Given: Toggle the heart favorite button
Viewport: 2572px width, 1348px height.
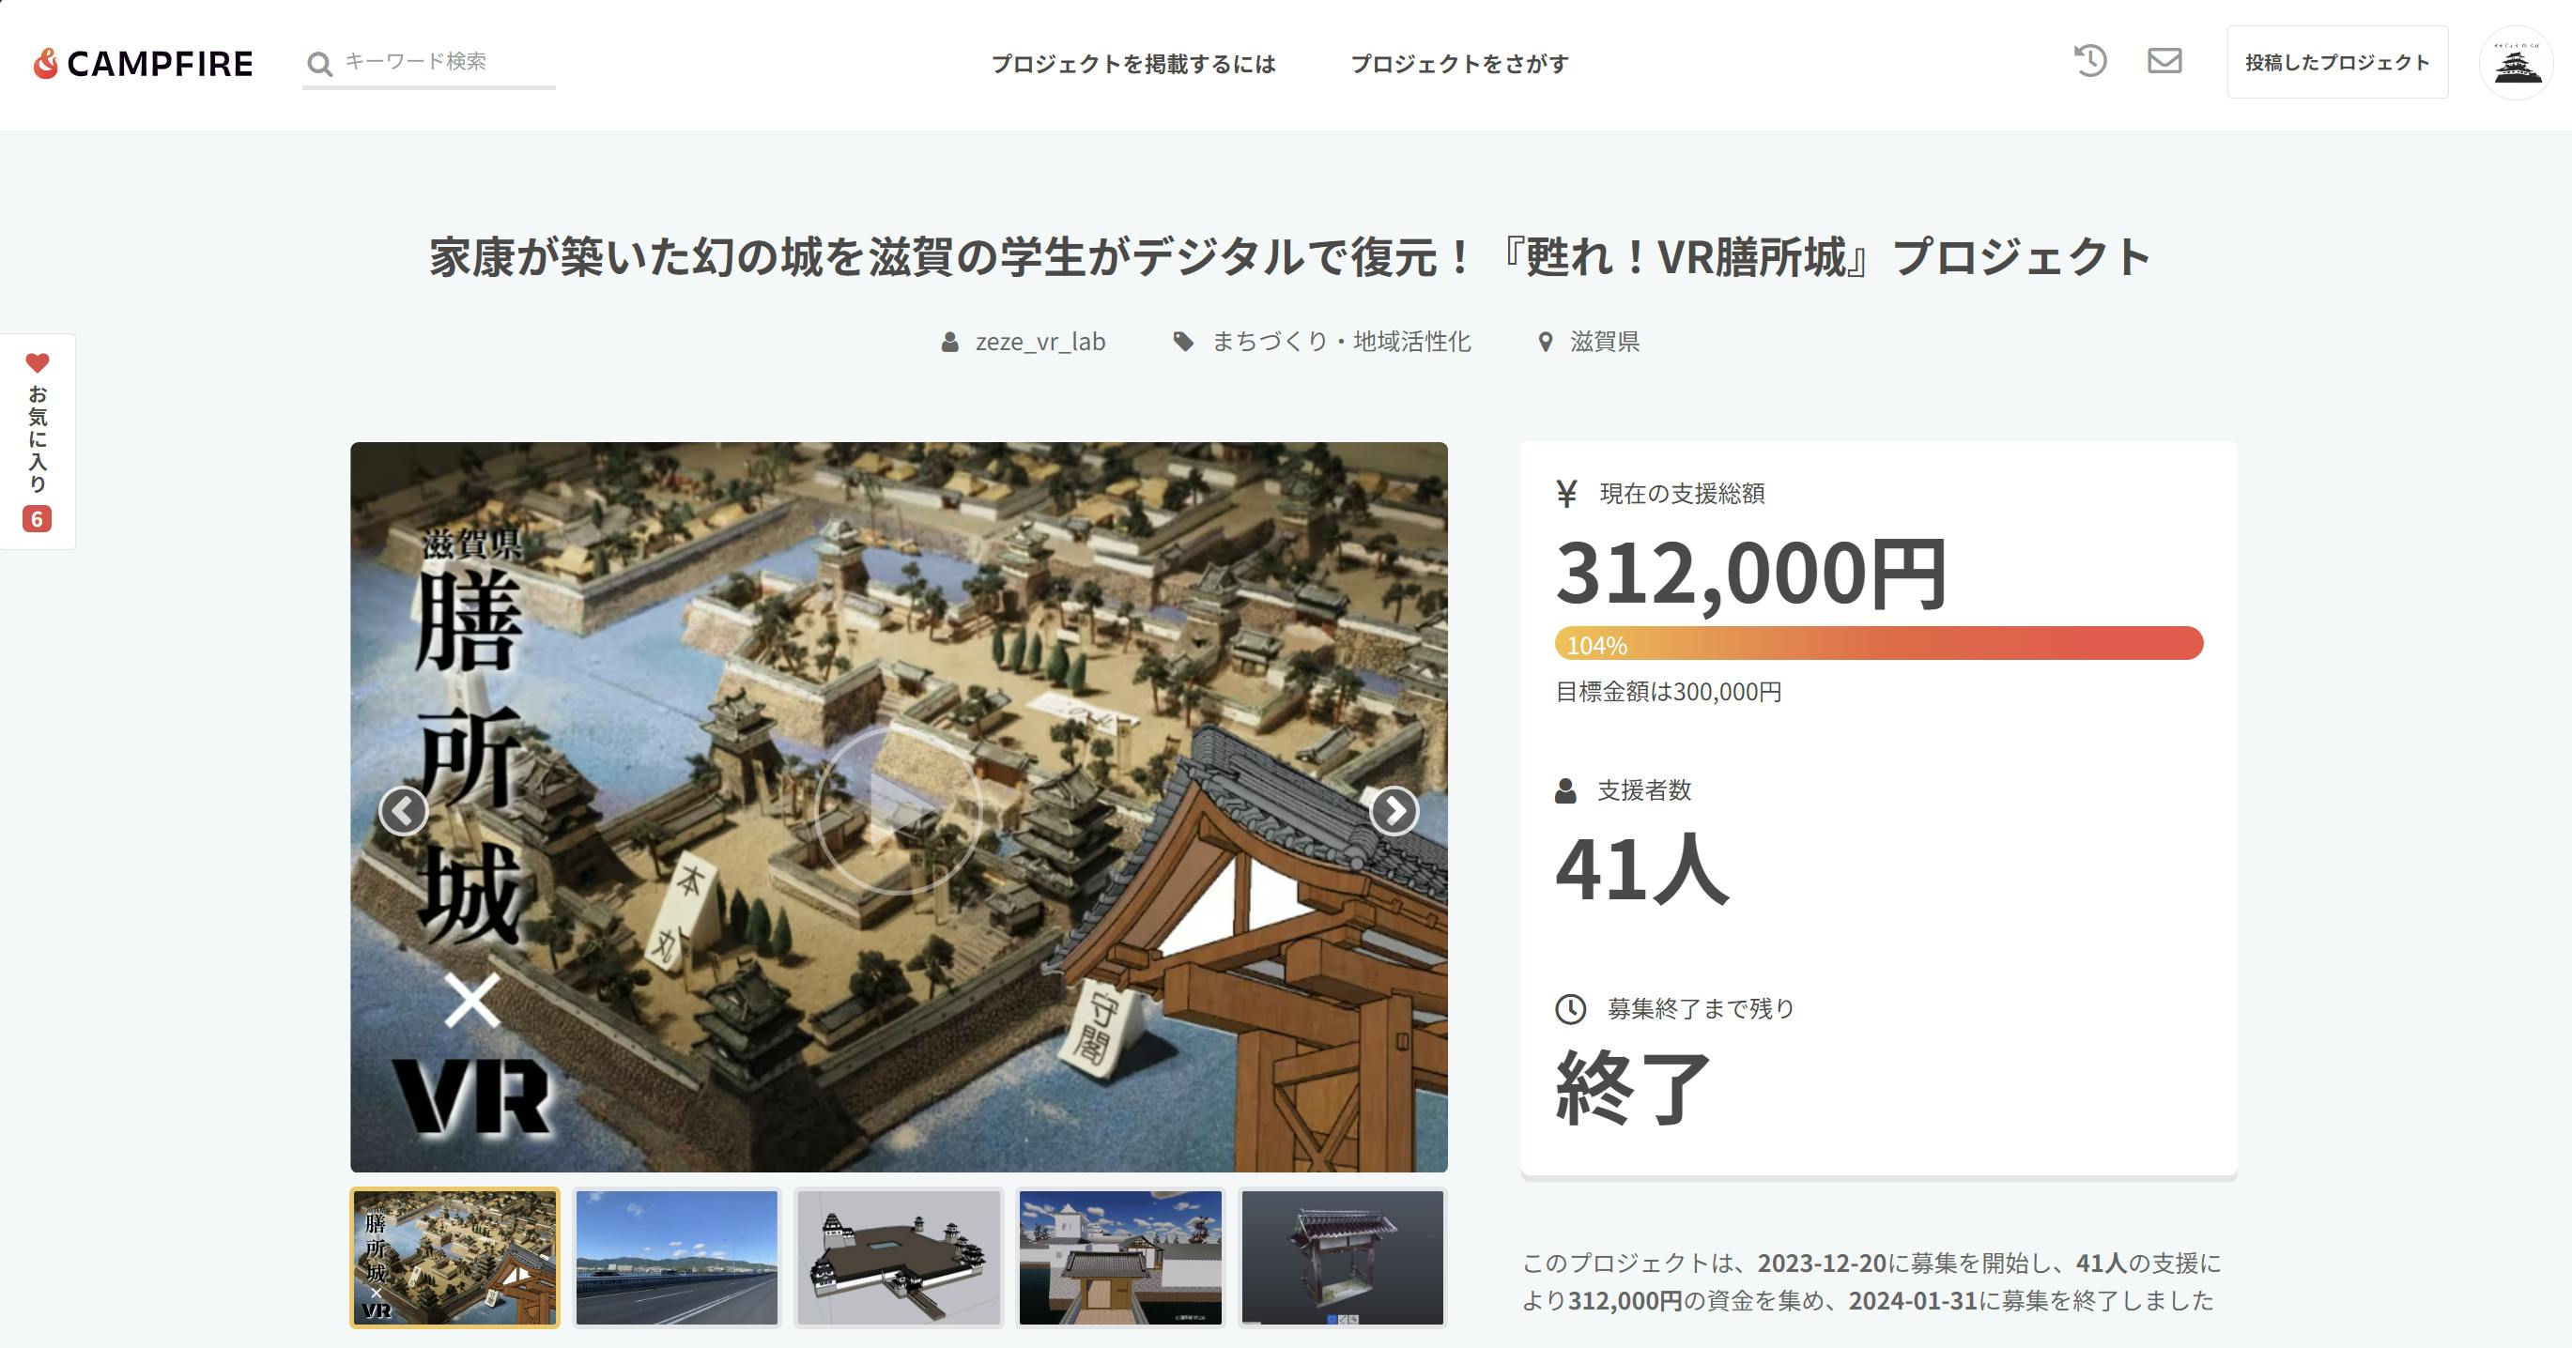Looking at the screenshot, I should (37, 363).
